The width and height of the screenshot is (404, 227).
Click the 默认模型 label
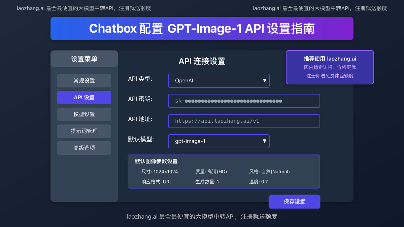click(141, 139)
